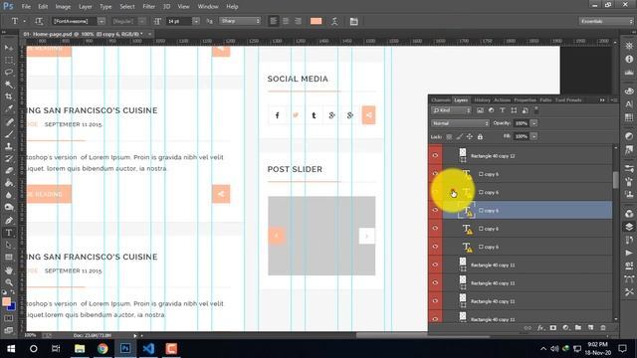Screen dimensions: 637x358
Task: Select the History Brush tool
Action: coord(9,159)
